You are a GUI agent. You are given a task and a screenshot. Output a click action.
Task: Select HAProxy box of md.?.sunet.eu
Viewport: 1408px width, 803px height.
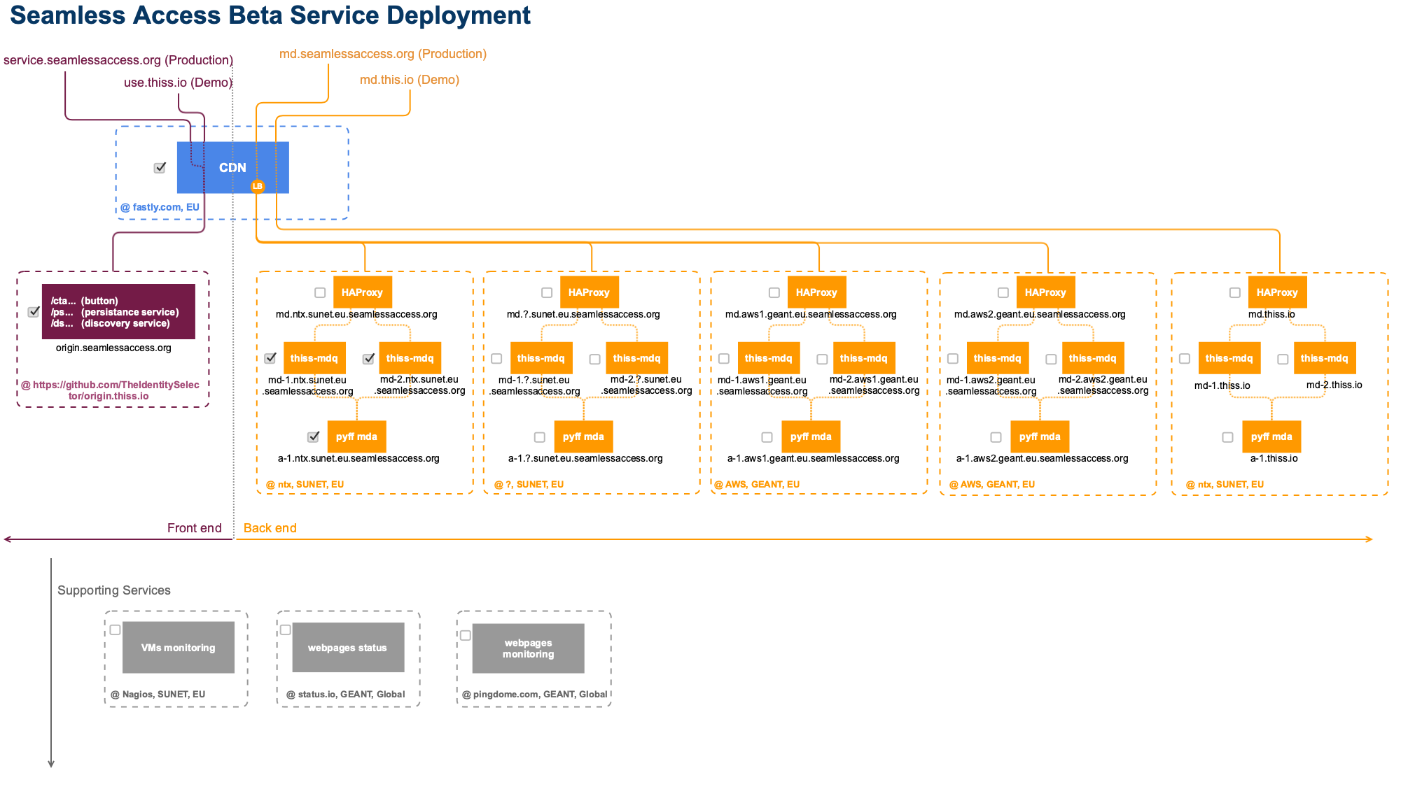pos(589,292)
